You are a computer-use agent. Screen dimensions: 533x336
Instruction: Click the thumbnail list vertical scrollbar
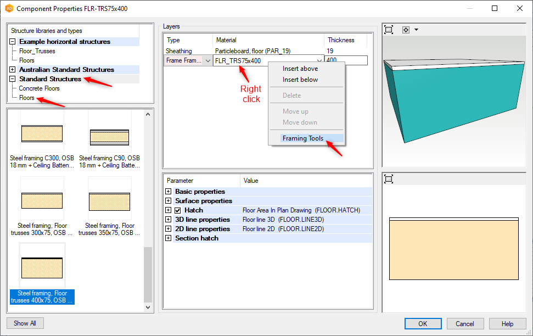point(147,209)
